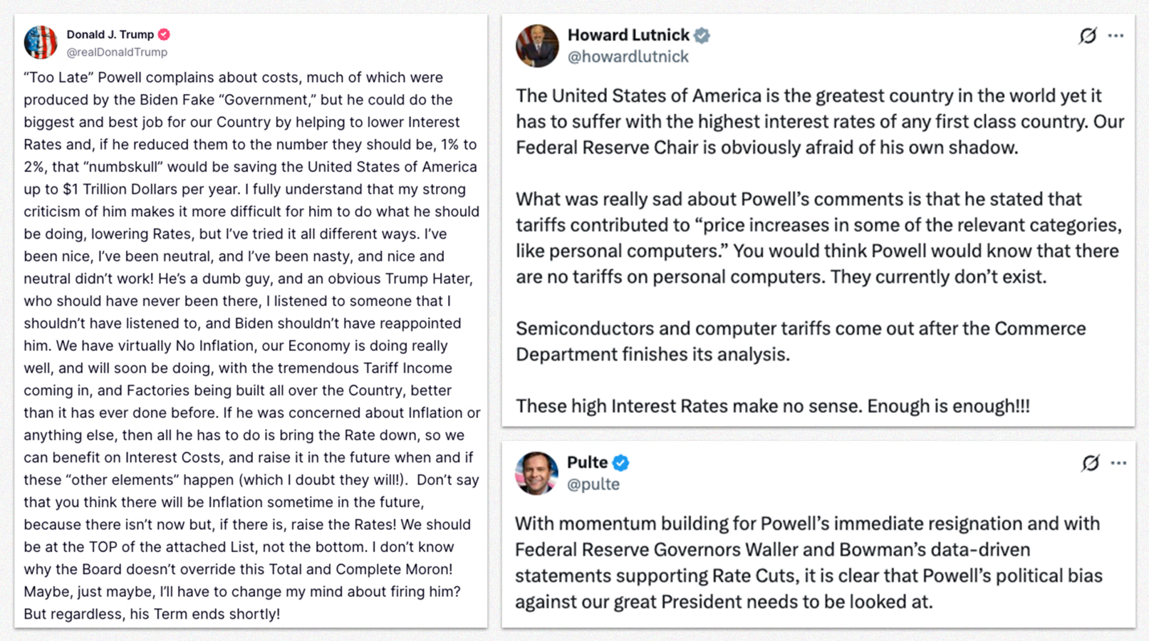Click the Grok icon on Pulte's post
The image size is (1149, 641).
(1090, 463)
